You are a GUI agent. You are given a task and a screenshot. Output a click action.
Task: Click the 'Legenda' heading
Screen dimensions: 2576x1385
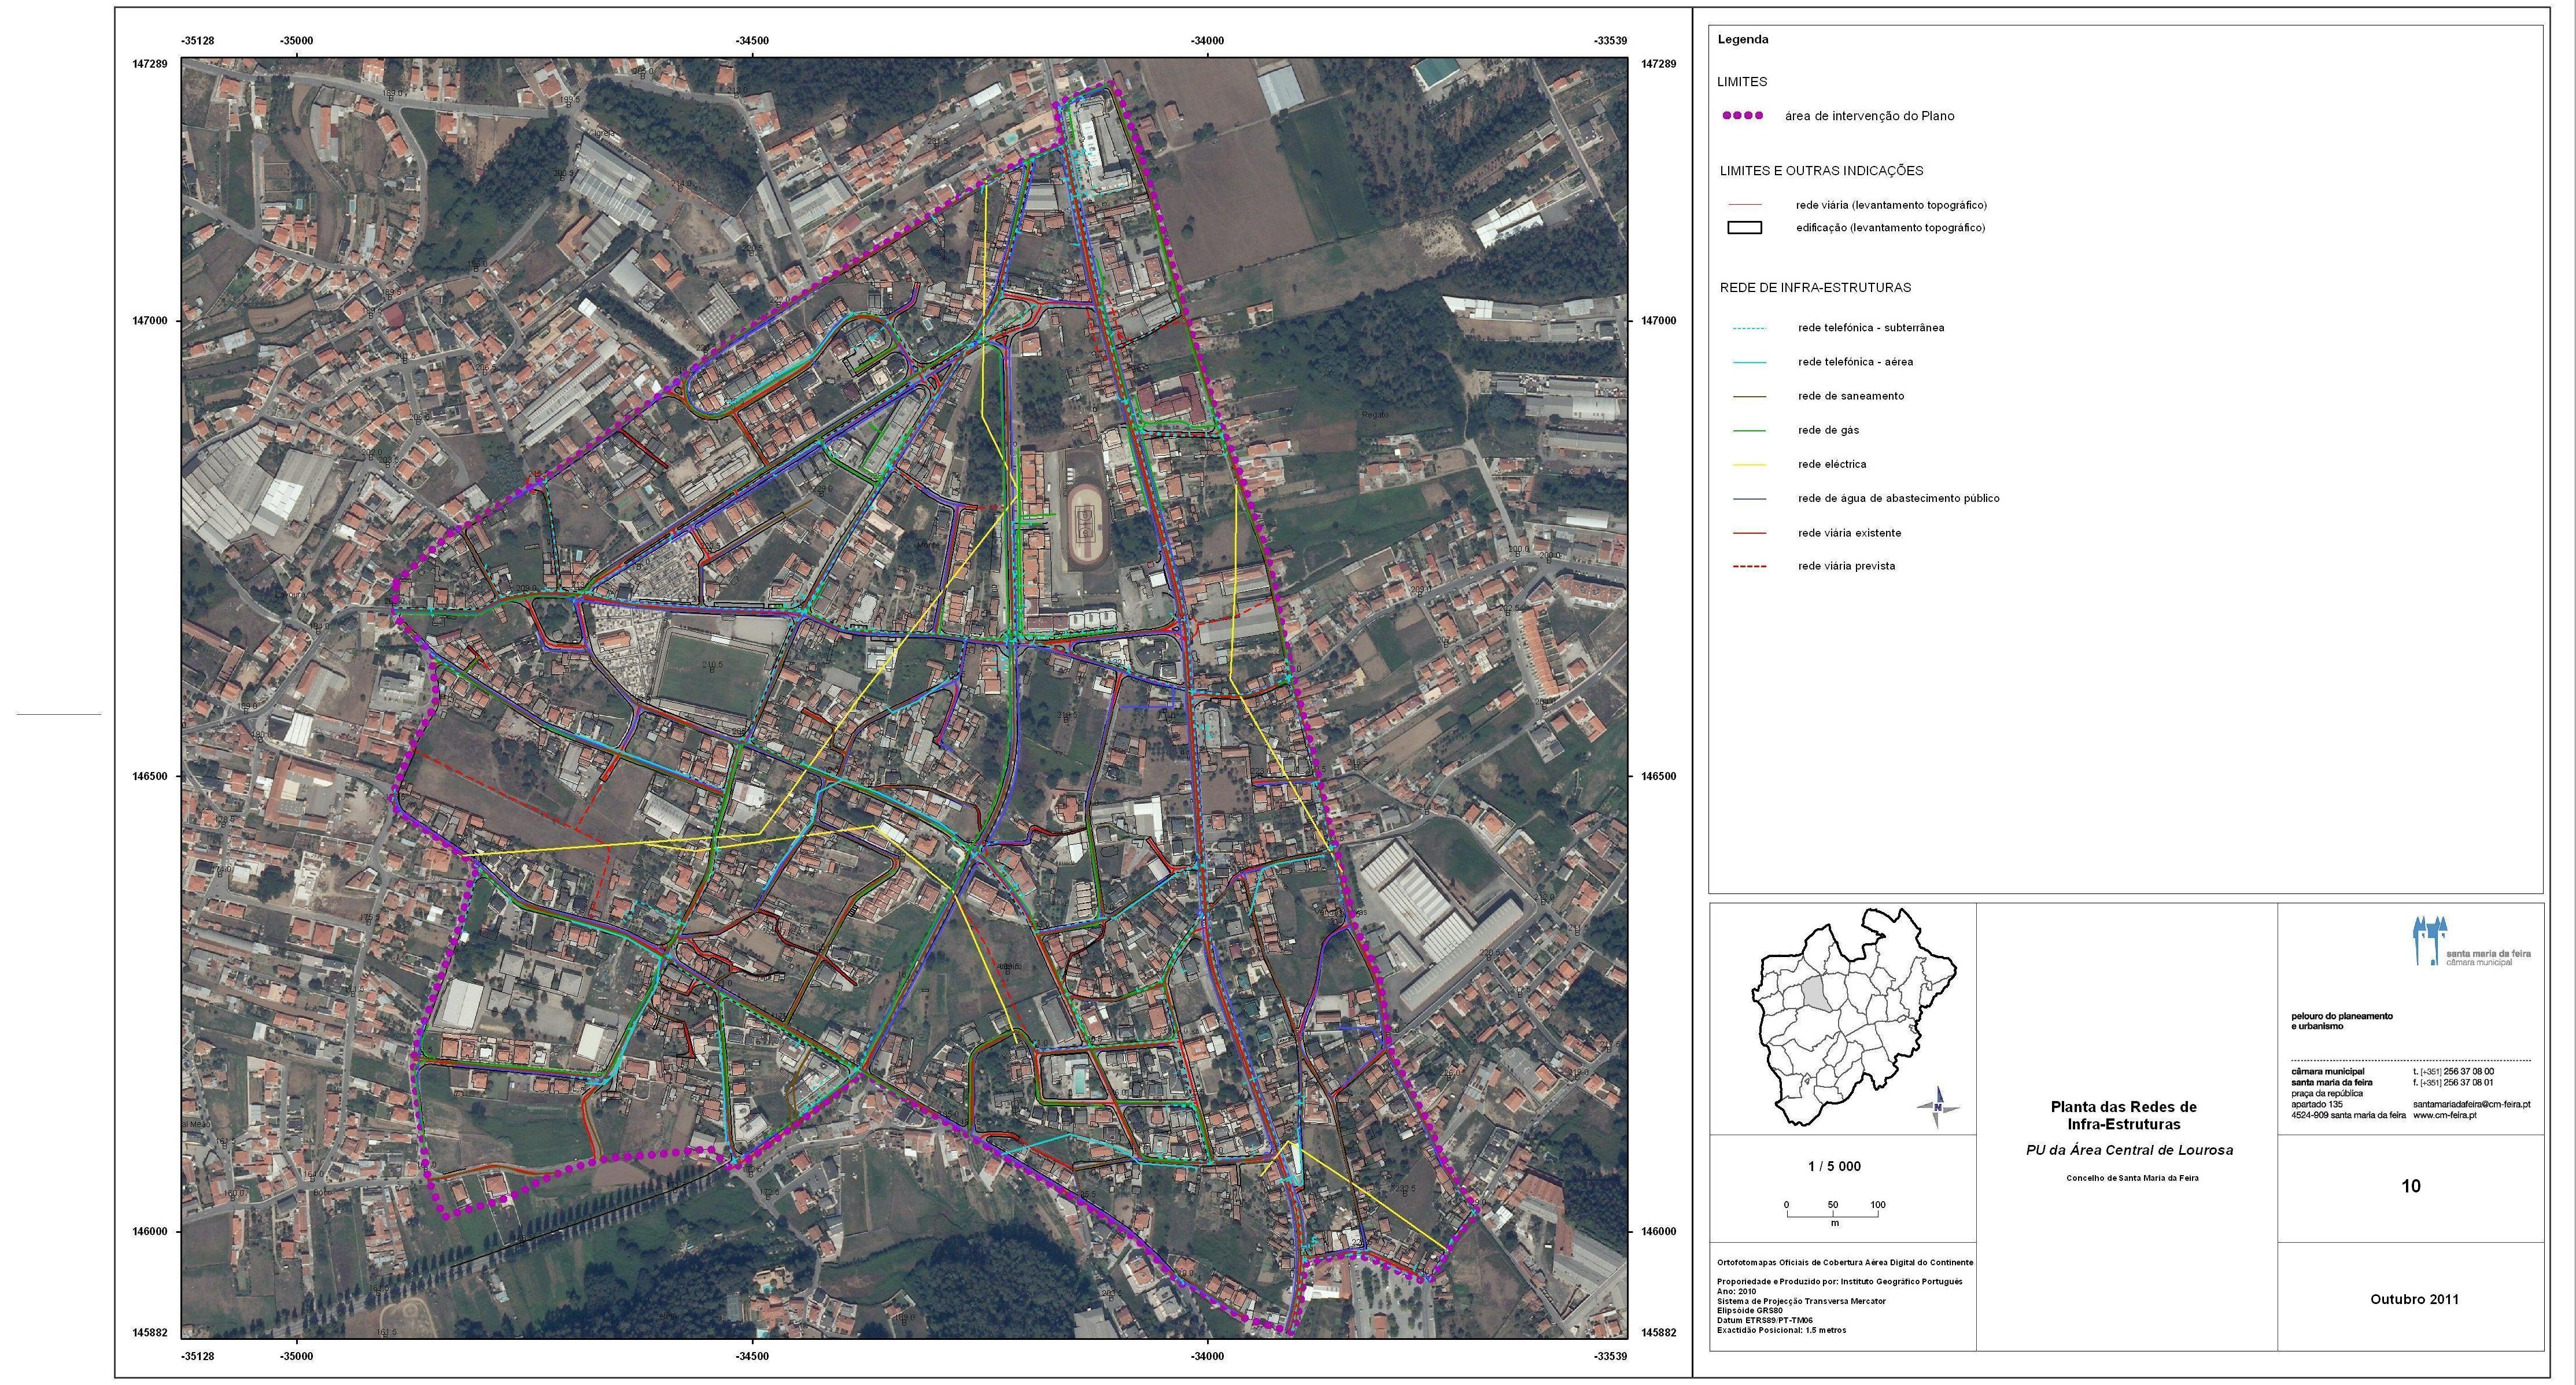point(1742,40)
